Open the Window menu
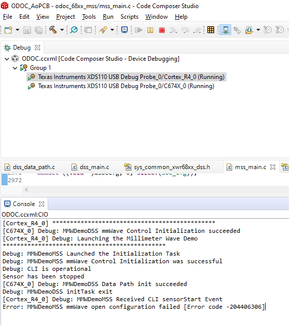This screenshot has height=326, width=293. 157,17
